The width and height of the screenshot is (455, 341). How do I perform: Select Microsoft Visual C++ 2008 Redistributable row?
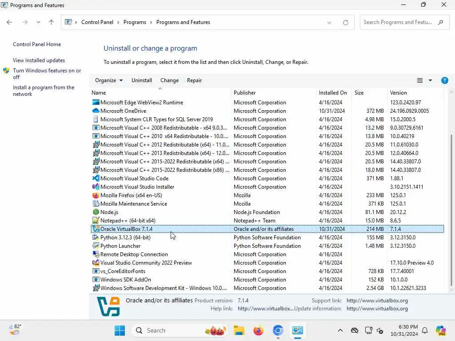point(267,127)
